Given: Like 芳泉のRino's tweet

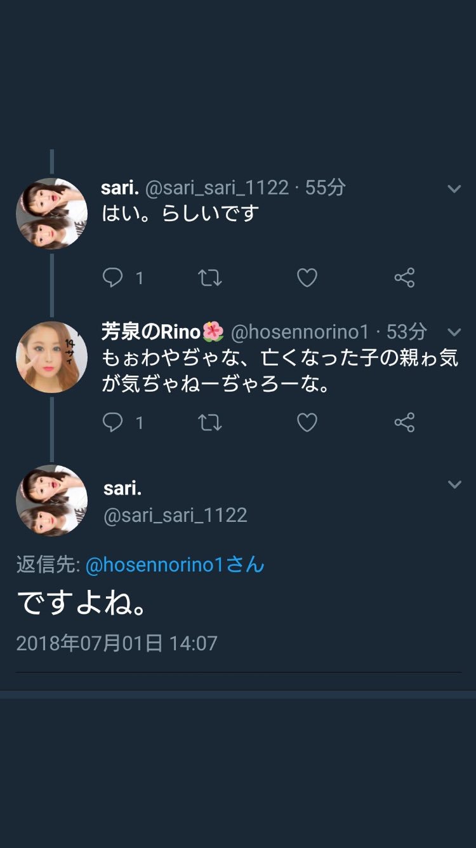Looking at the screenshot, I should tap(307, 422).
